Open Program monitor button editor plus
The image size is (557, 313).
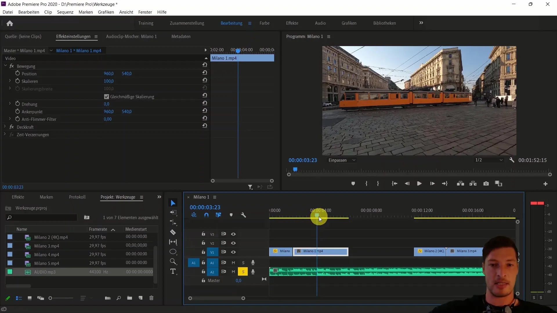[545, 184]
